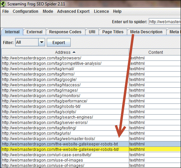Select the Internal tab

click(12, 32)
